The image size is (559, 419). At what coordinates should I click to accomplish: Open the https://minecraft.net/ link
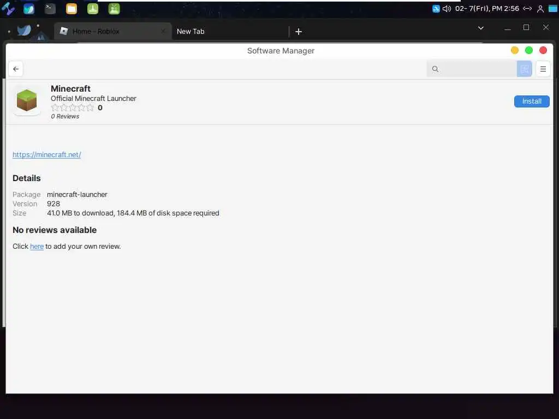tap(47, 154)
